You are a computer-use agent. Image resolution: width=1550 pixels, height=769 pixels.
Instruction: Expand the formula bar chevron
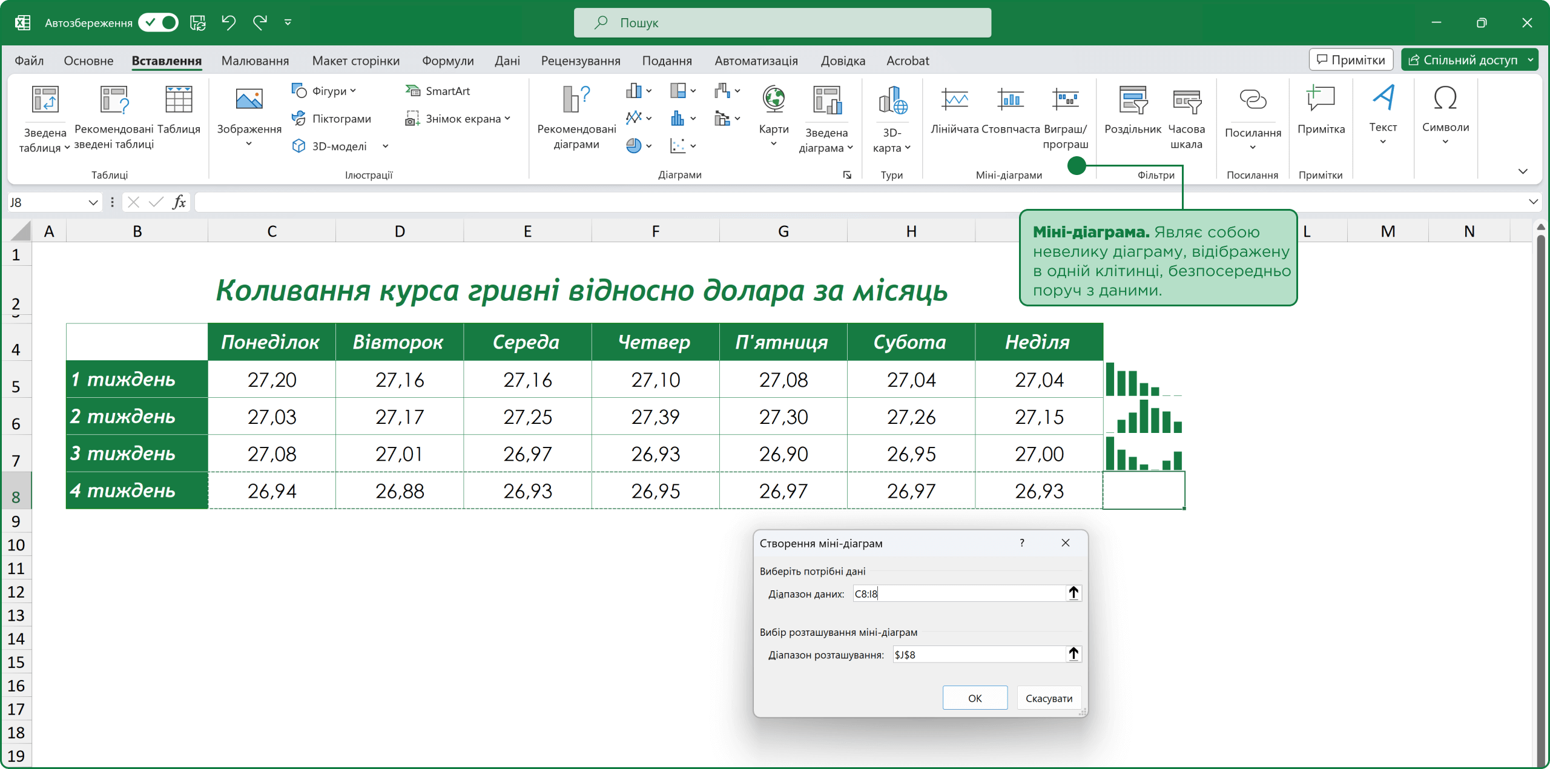pyautogui.click(x=1533, y=202)
